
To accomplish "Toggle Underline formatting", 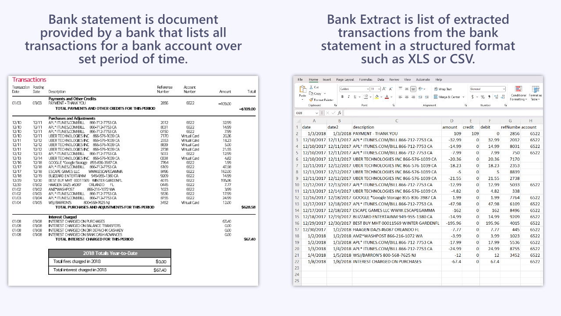I will click(x=355, y=97).
